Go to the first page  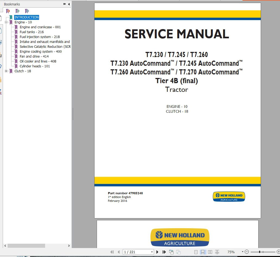[112, 252]
